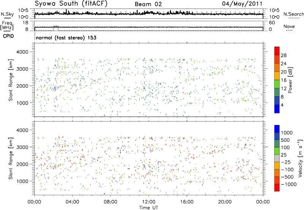
Task: Click the '12:00' time tick label
Action: pyautogui.click(x=149, y=202)
